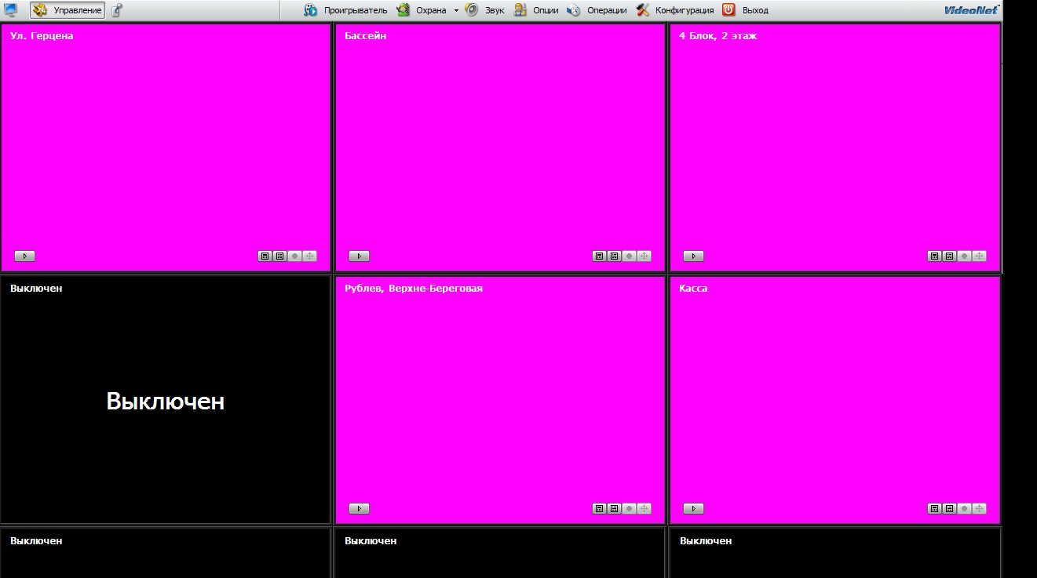Click the record circle in 4 Блок, 2 этаж pane

point(964,256)
